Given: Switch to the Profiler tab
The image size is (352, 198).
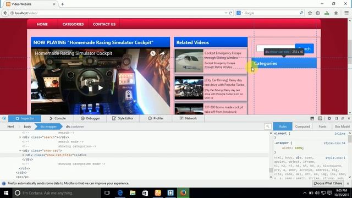Looking at the screenshot, I should pyautogui.click(x=156, y=118).
